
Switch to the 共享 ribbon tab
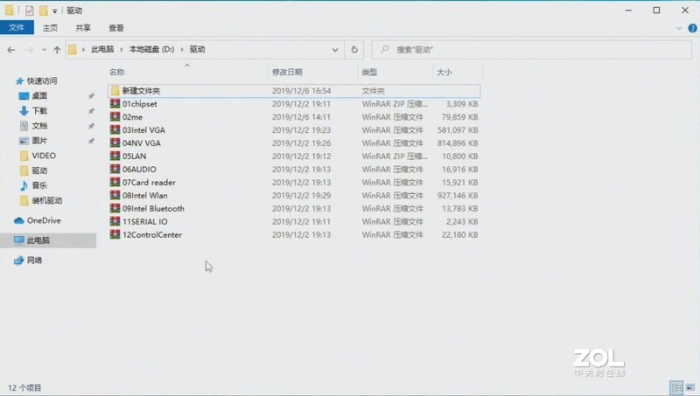click(x=83, y=28)
